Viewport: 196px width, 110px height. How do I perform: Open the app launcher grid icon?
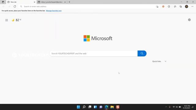pyautogui.click(x=7, y=20)
